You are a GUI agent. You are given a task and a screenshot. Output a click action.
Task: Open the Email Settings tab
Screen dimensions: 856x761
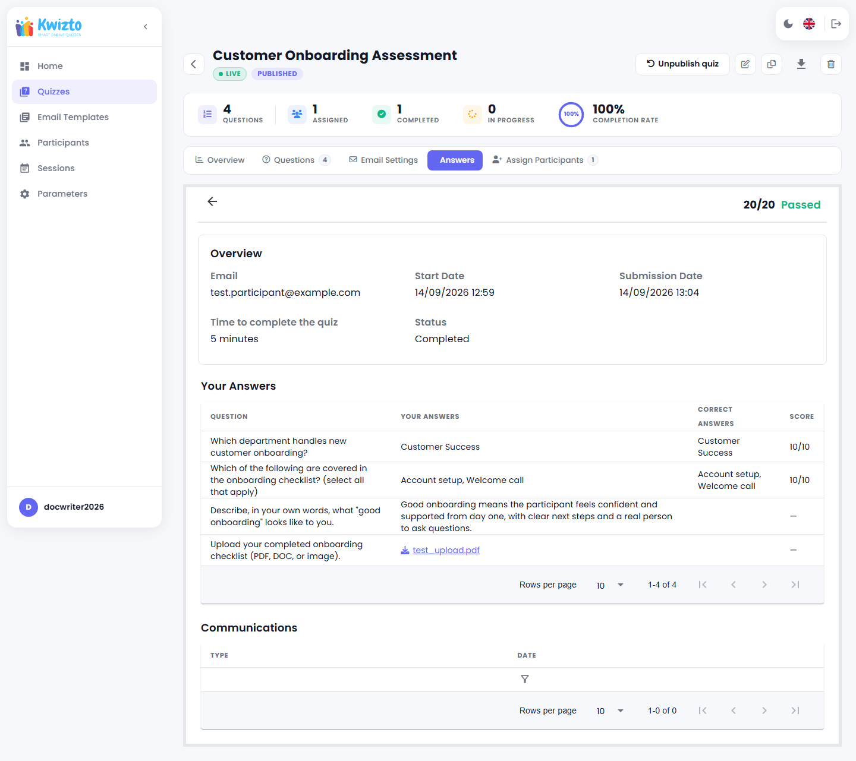383,160
